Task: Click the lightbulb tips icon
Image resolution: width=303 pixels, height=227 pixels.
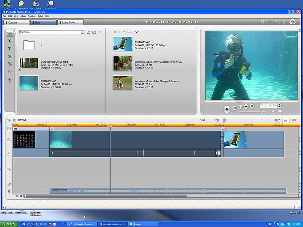Action: pyautogui.click(x=284, y=22)
